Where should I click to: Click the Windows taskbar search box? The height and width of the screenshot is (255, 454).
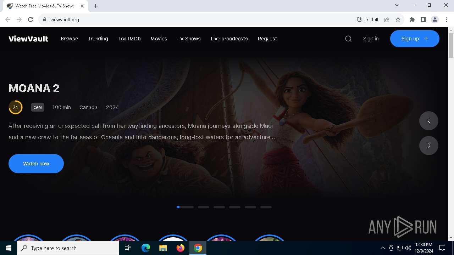[68, 248]
